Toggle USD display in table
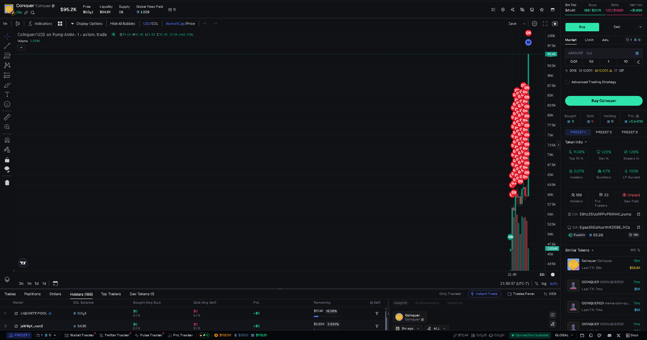The height and width of the screenshot is (340, 647). (549, 294)
